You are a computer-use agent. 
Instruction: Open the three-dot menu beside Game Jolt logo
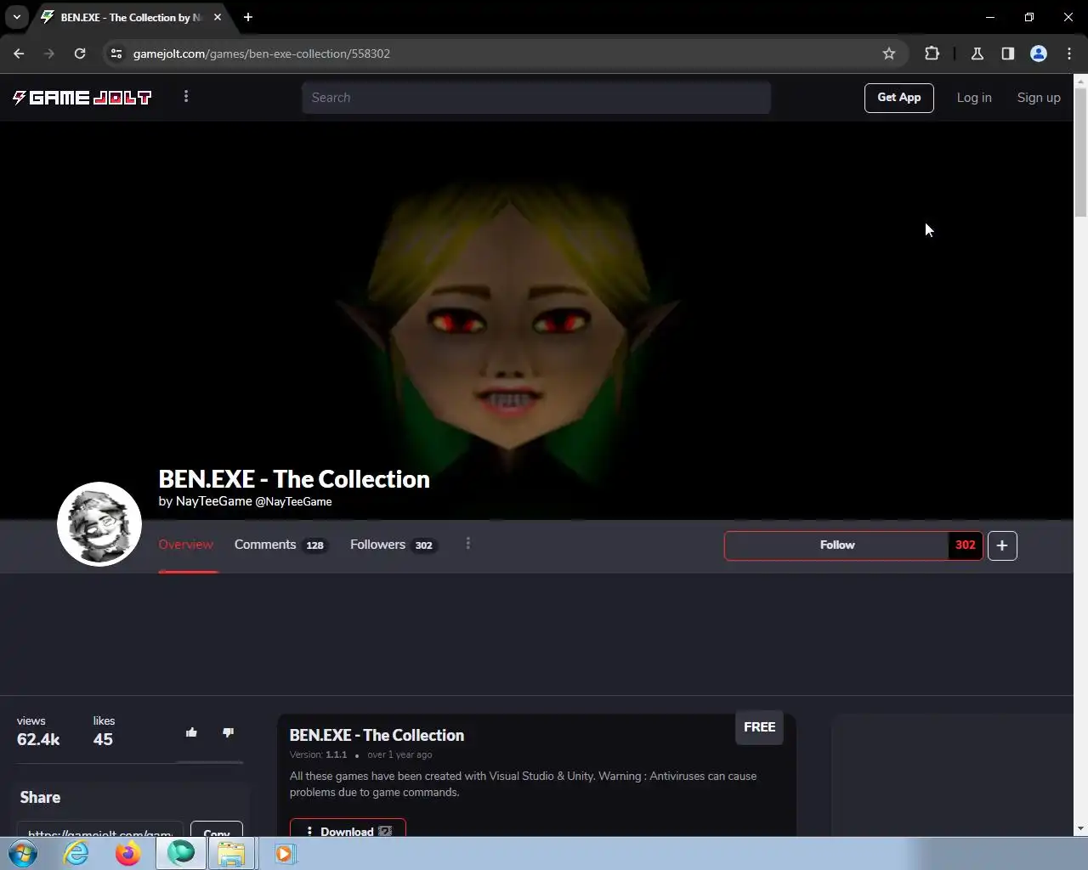(186, 97)
